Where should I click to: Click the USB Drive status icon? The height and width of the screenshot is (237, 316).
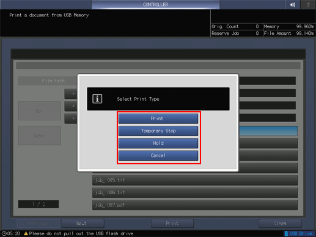pos(299,233)
